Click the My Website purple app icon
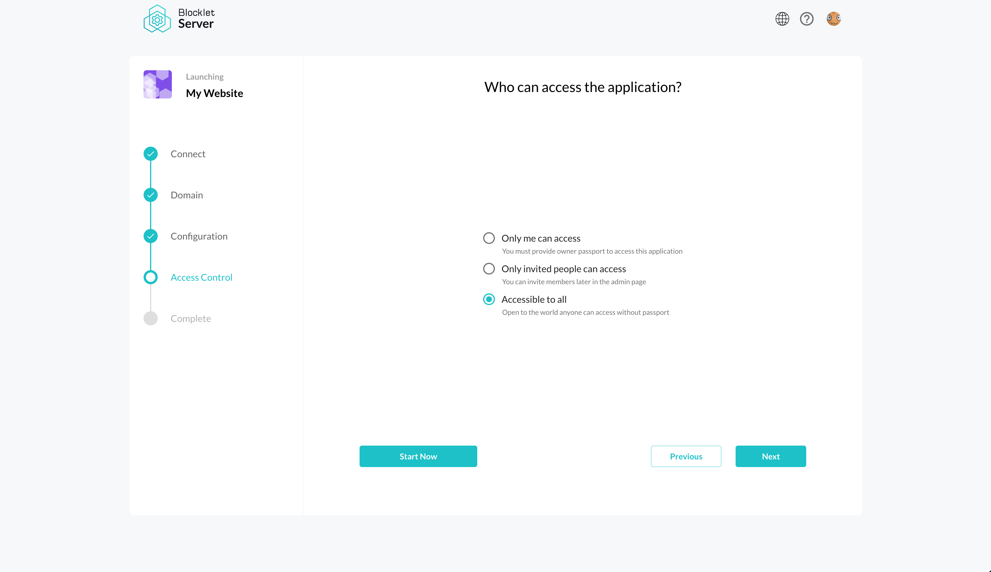991x572 pixels. point(157,84)
